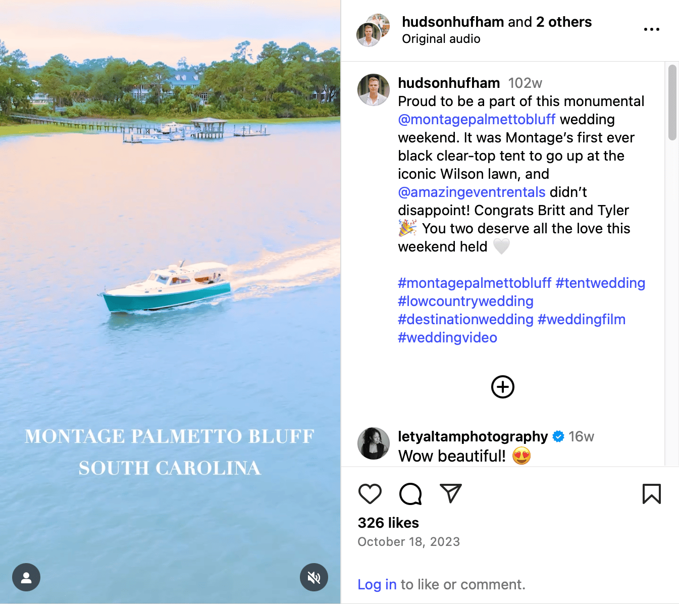Open the comment speech bubble icon
The width and height of the screenshot is (679, 604).
[x=410, y=493]
